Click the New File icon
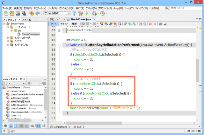The width and height of the screenshot is (204, 135). [x=6, y=13]
